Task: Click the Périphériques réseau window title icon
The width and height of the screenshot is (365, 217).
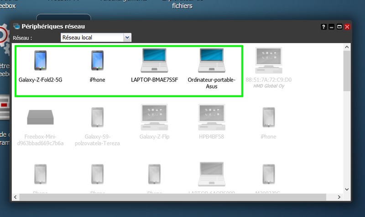Action: click(x=16, y=26)
